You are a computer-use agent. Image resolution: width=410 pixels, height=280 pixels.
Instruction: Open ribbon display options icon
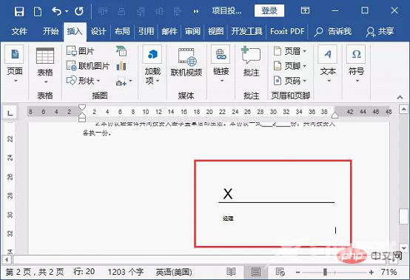click(305, 10)
